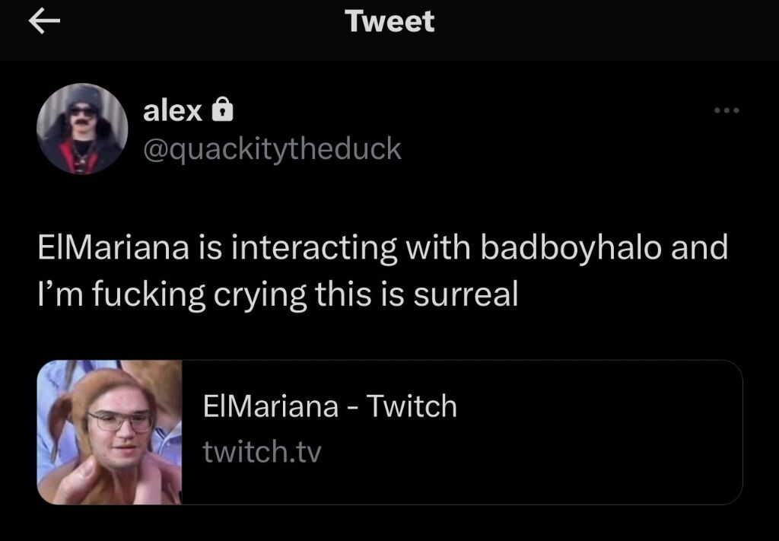Click the word 'crying' in the tweet

pyautogui.click(x=260, y=295)
